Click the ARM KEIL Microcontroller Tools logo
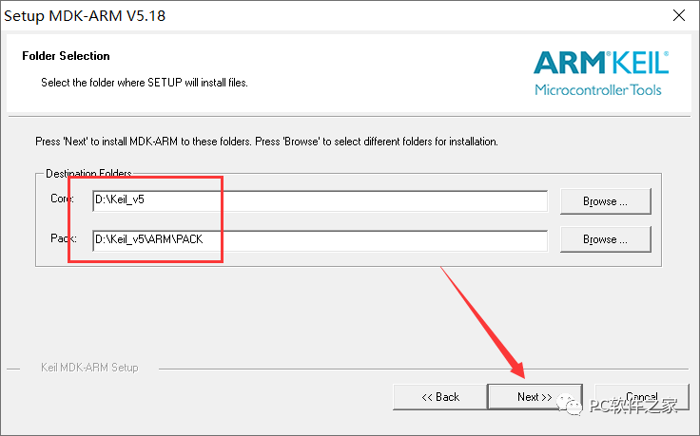The width and height of the screenshot is (700, 436). (601, 73)
